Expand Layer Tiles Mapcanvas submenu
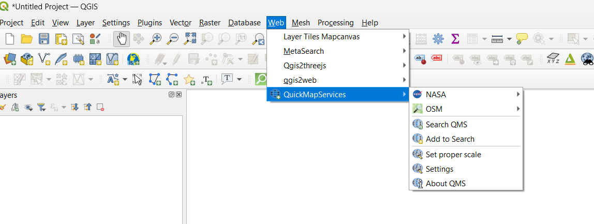 338,37
